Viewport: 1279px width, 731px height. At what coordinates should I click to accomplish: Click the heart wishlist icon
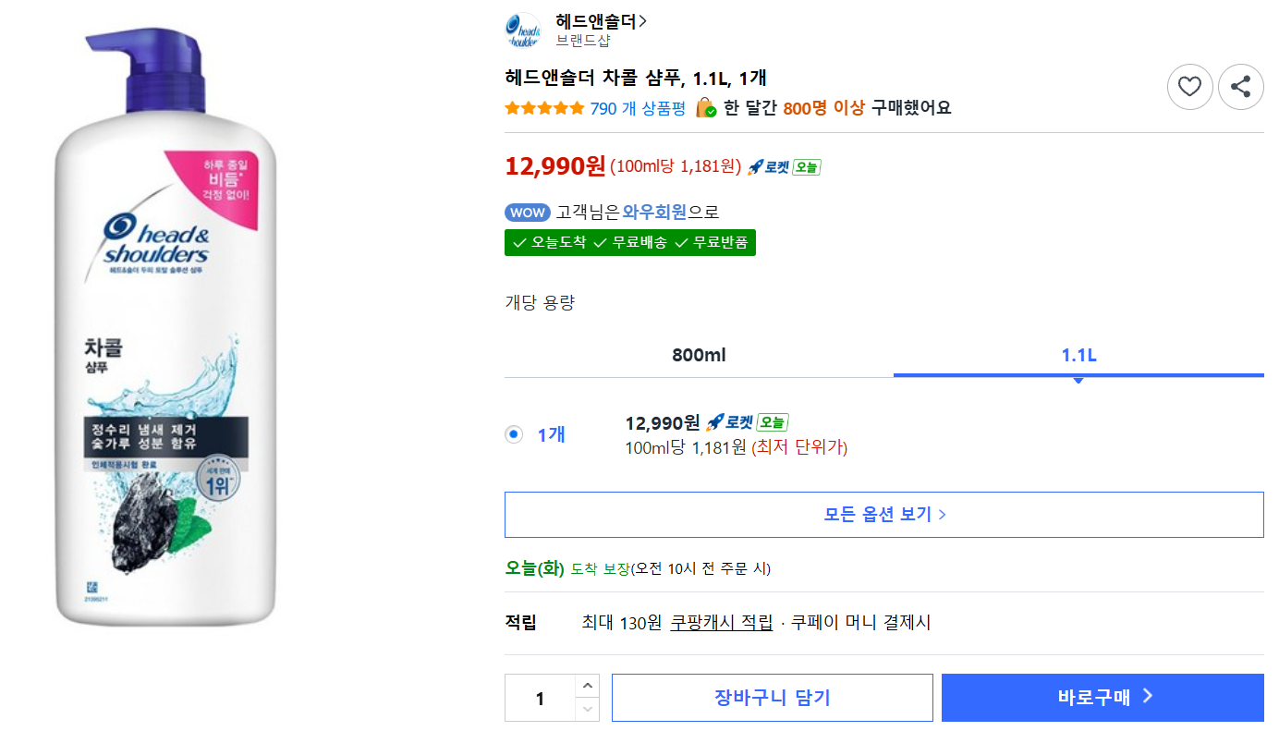pos(1189,87)
